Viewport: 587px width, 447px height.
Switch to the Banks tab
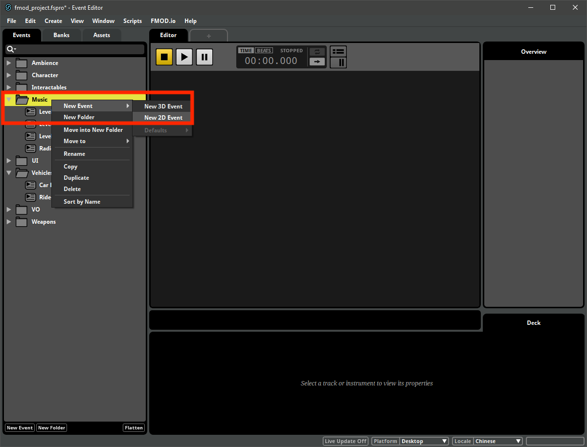click(x=61, y=35)
